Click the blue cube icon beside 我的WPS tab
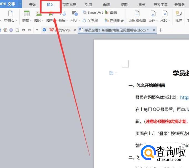 click(x=44, y=30)
